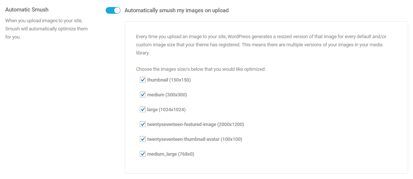This screenshot has width=413, height=179.
Task: Uncheck the medium_large (768x0) checkbox
Action: [142, 154]
